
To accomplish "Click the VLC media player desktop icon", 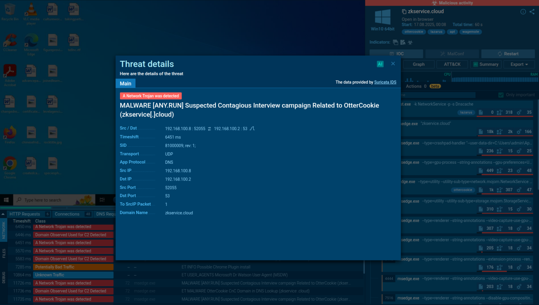I will coord(31,14).
